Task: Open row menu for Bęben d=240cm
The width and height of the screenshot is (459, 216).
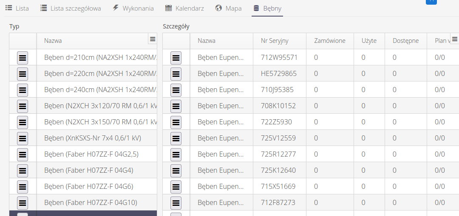Action: click(x=23, y=90)
